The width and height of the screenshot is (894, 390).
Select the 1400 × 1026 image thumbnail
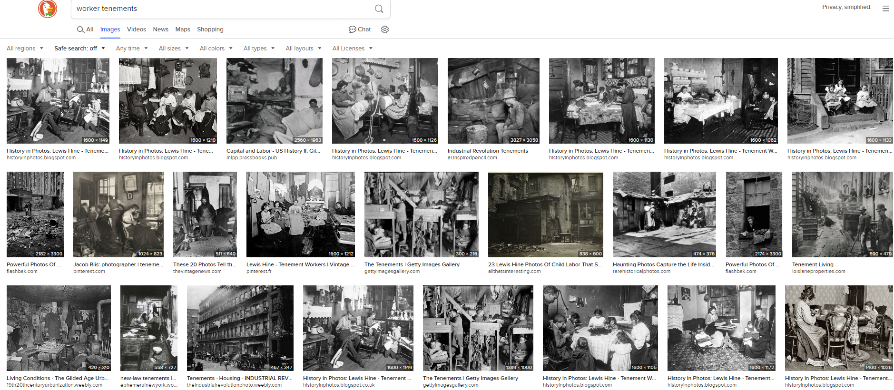839,328
